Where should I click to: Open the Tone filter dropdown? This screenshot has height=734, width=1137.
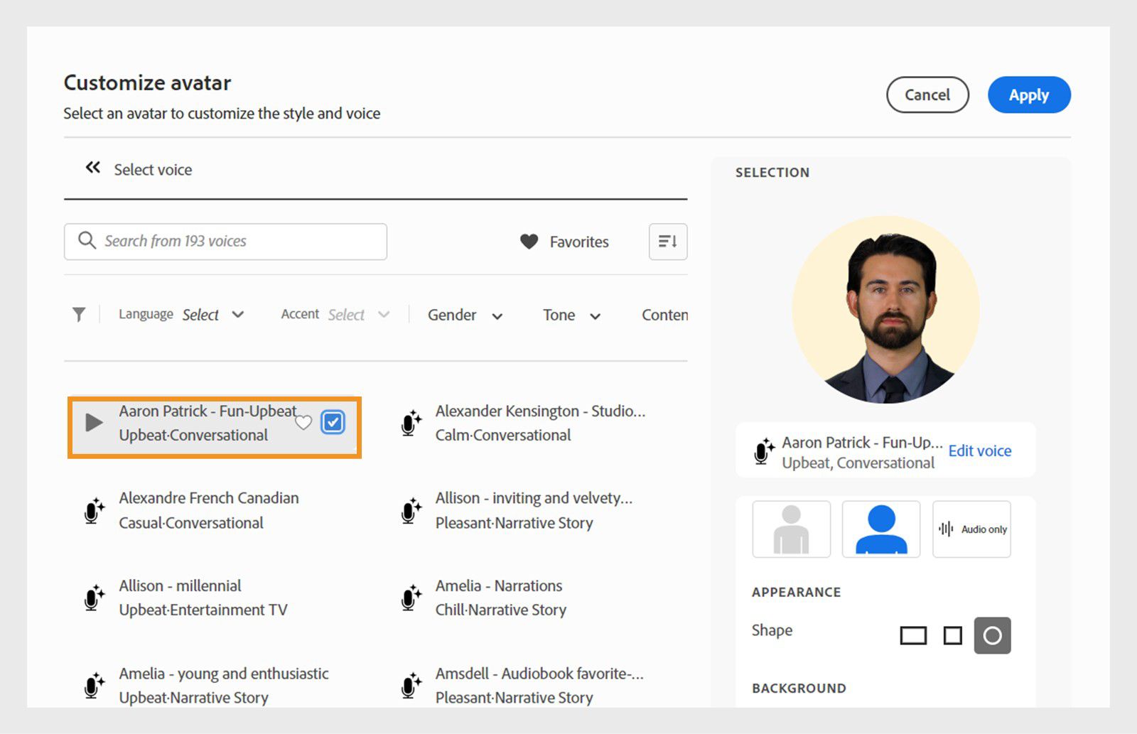571,315
